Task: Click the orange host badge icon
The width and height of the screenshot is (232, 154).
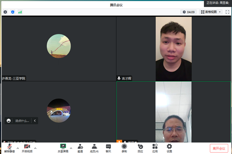Action: [119, 141]
